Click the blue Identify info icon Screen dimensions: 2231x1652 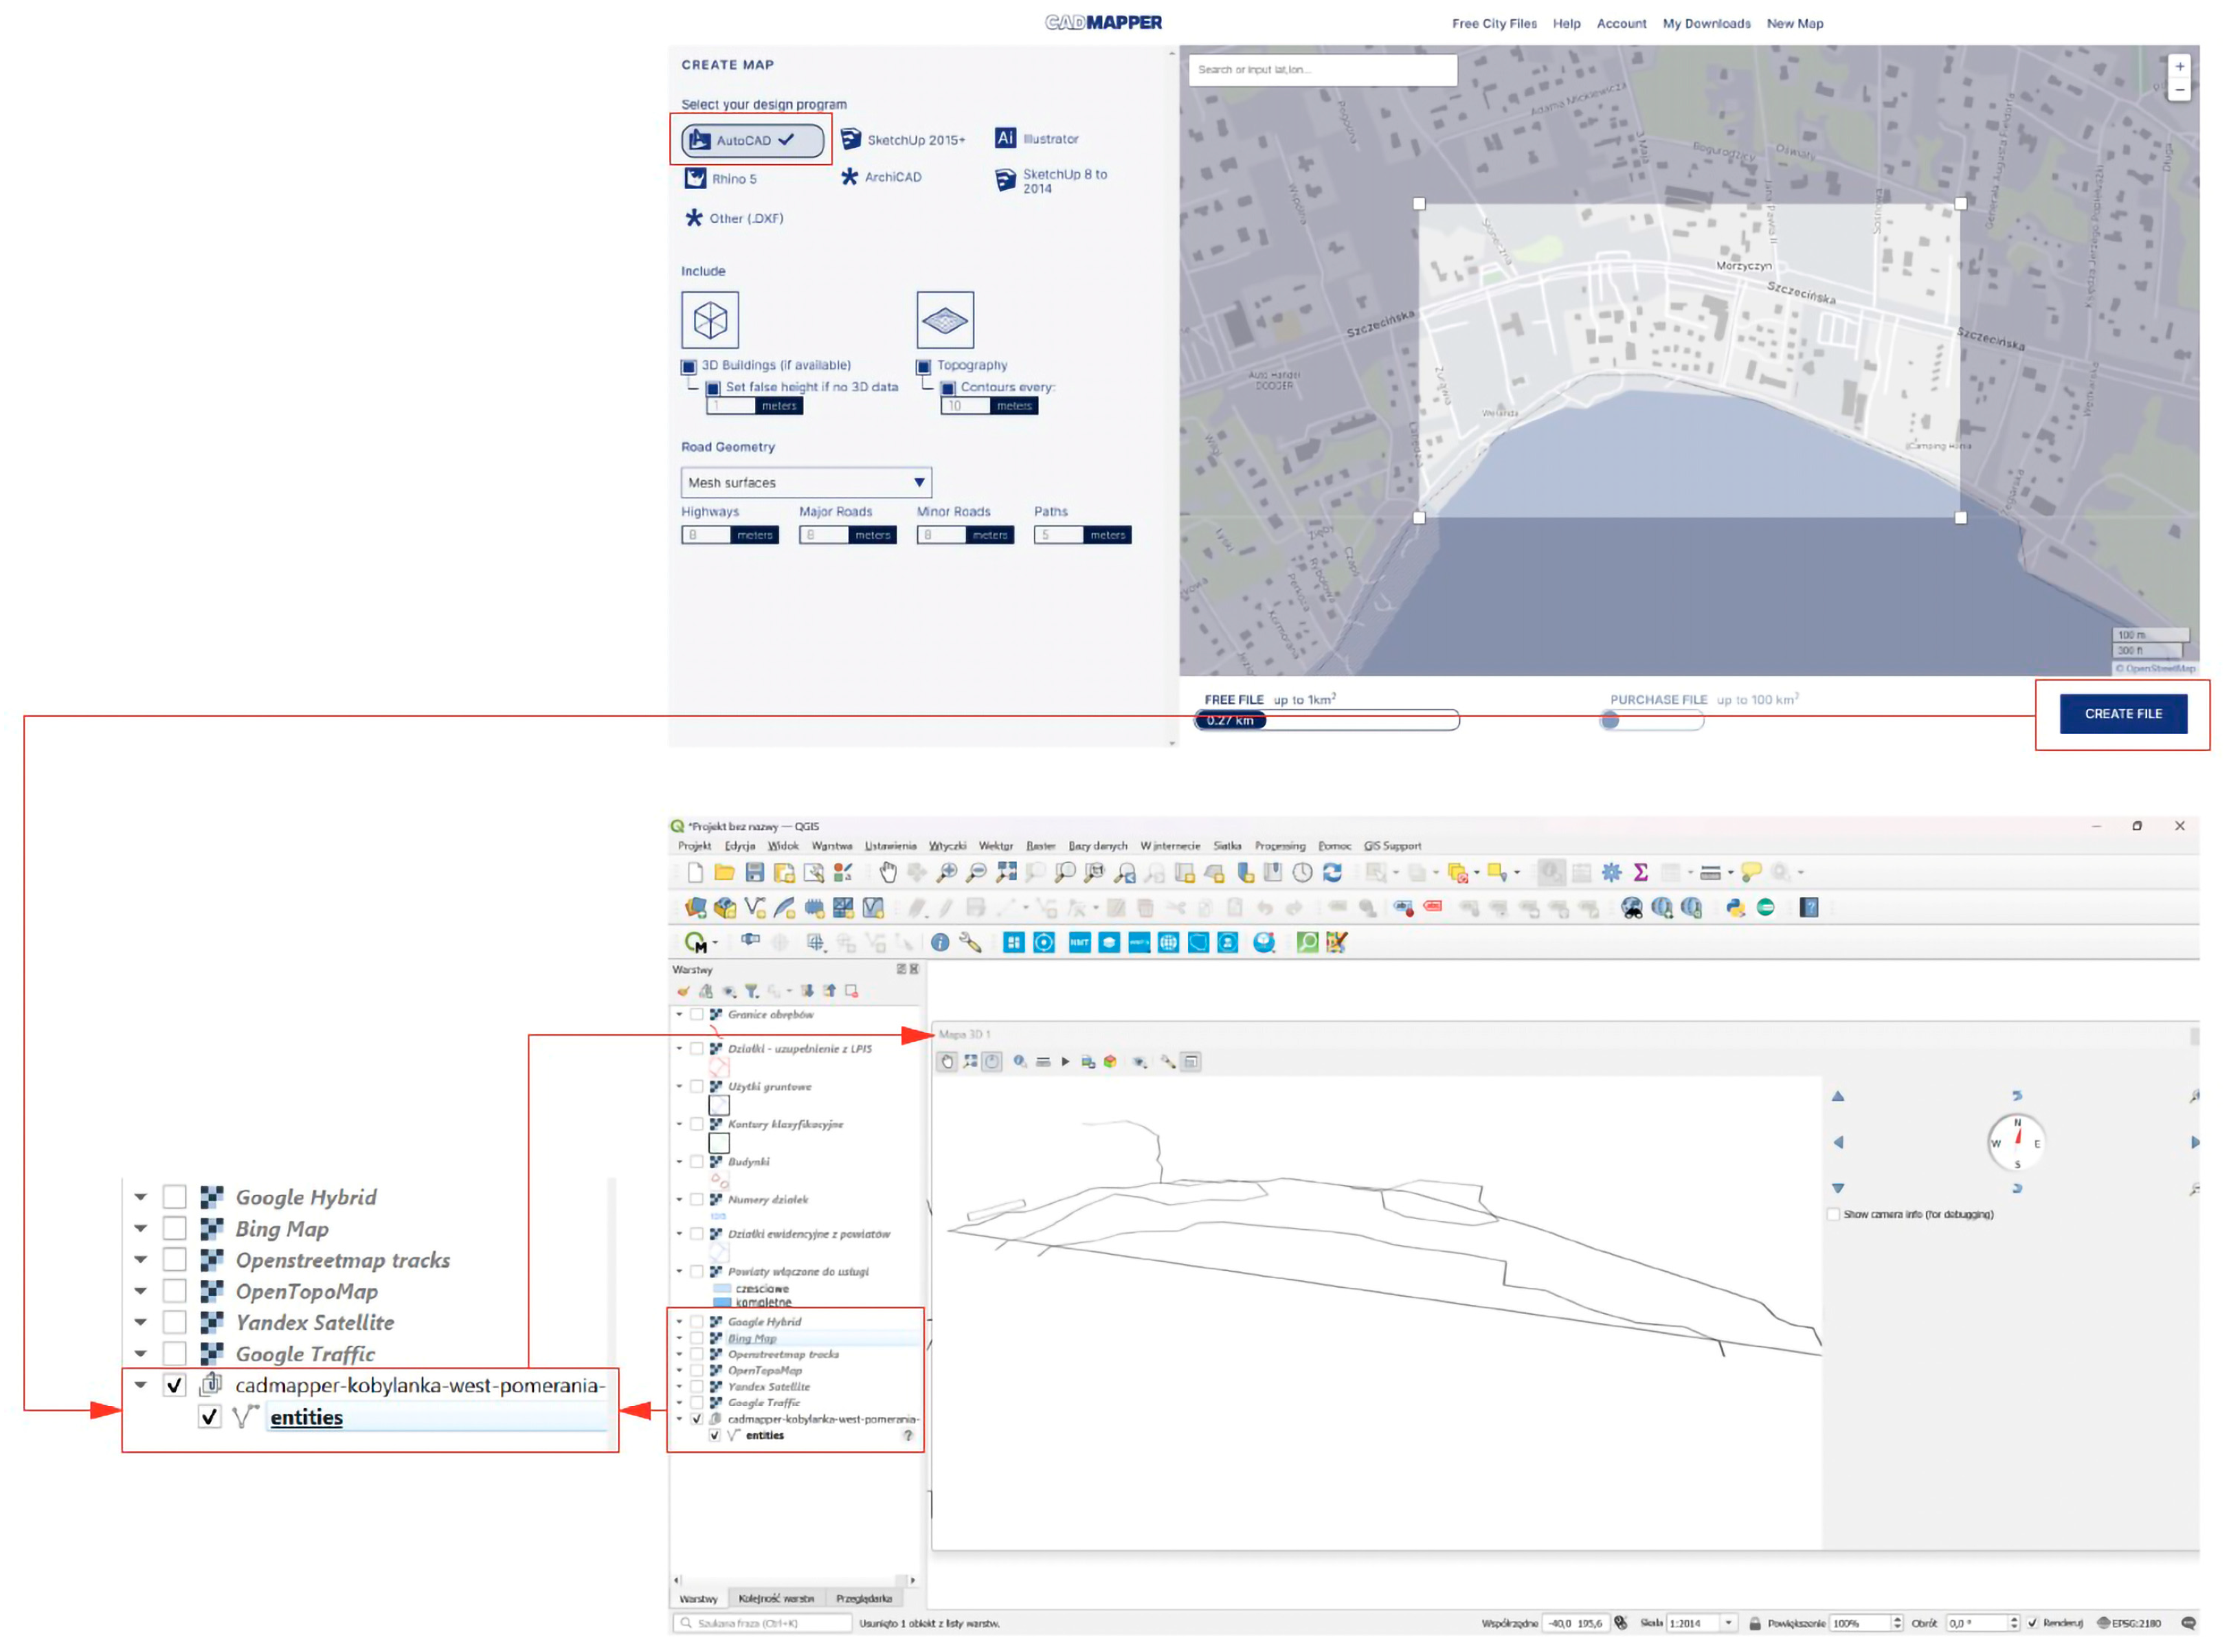pyautogui.click(x=939, y=943)
